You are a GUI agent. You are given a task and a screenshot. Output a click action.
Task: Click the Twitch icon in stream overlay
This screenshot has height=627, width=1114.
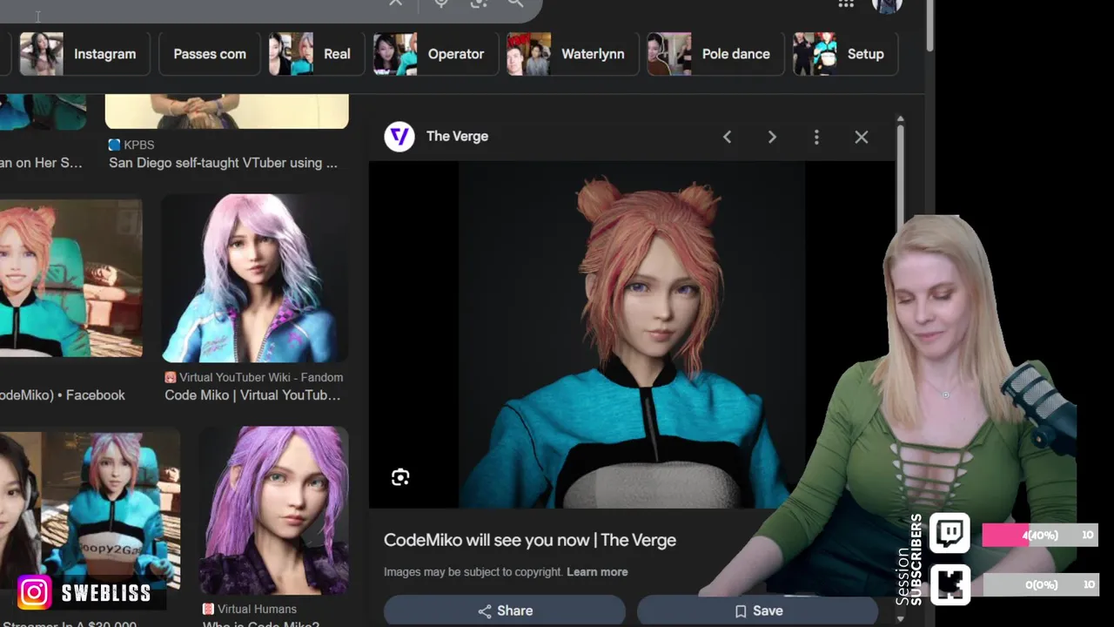950,534
